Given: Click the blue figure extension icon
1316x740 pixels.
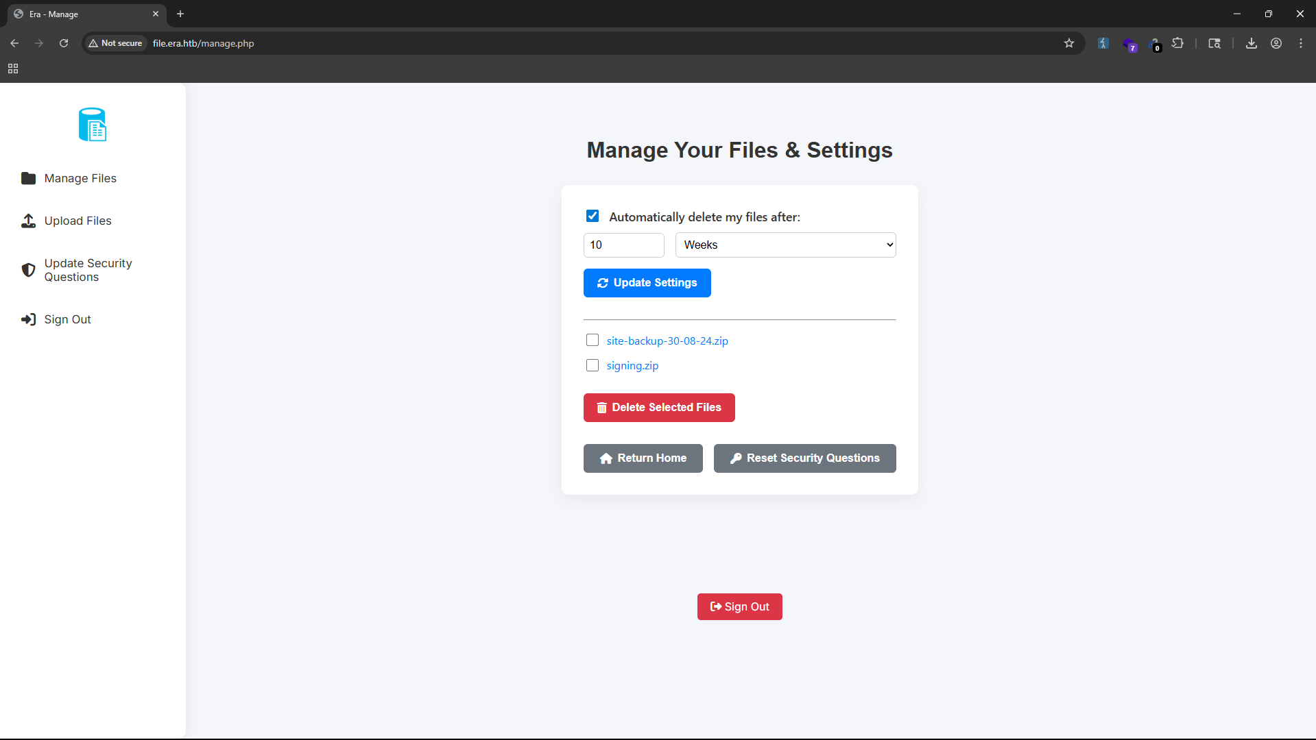Looking at the screenshot, I should [x=1103, y=43].
